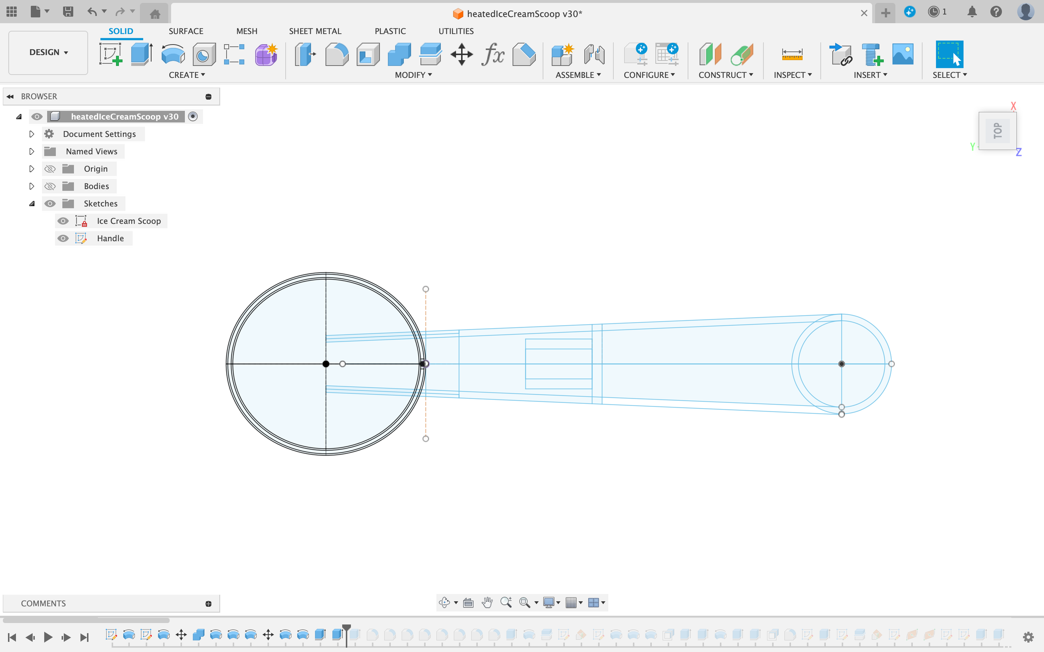Select the Create Sketch tool
The image size is (1044, 652).
click(x=110, y=55)
